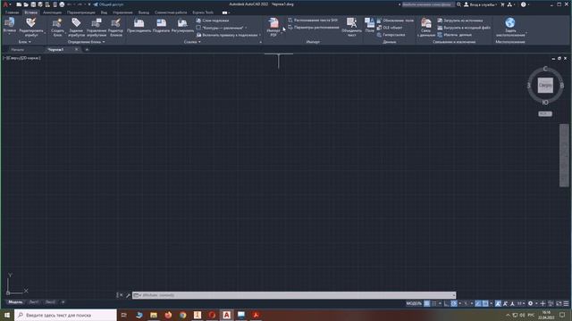Open the workspace switching gear icon

tap(530, 303)
